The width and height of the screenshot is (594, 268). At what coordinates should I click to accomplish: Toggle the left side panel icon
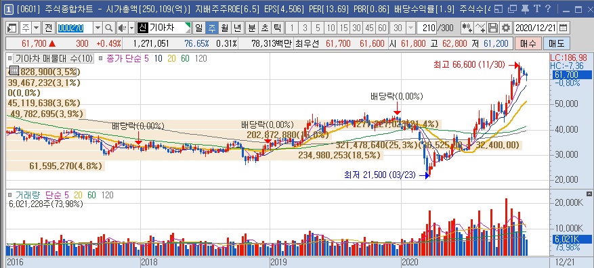coord(12,28)
